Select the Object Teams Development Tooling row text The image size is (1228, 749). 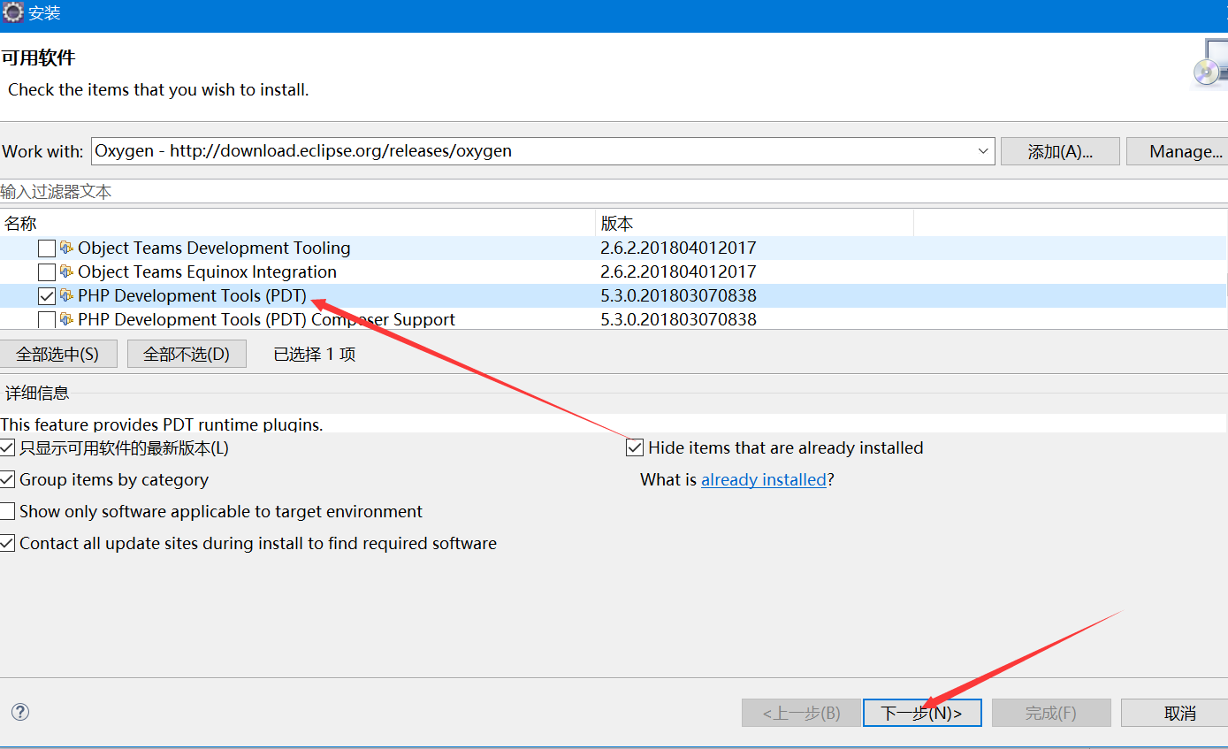(214, 248)
